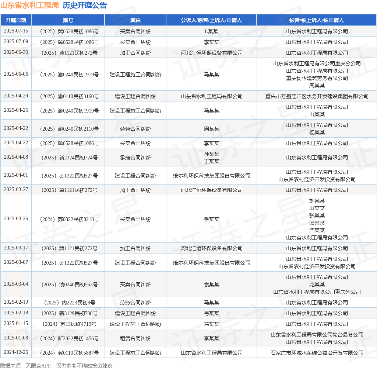Click case number 冀0110民初5887号

[69, 353]
